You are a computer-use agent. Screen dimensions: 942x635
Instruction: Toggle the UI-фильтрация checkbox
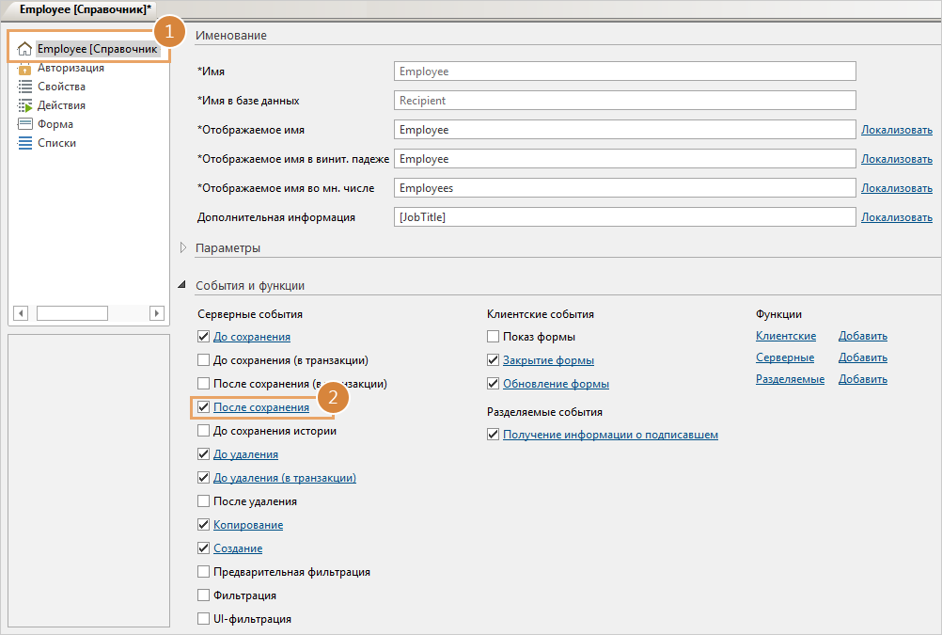tap(203, 619)
